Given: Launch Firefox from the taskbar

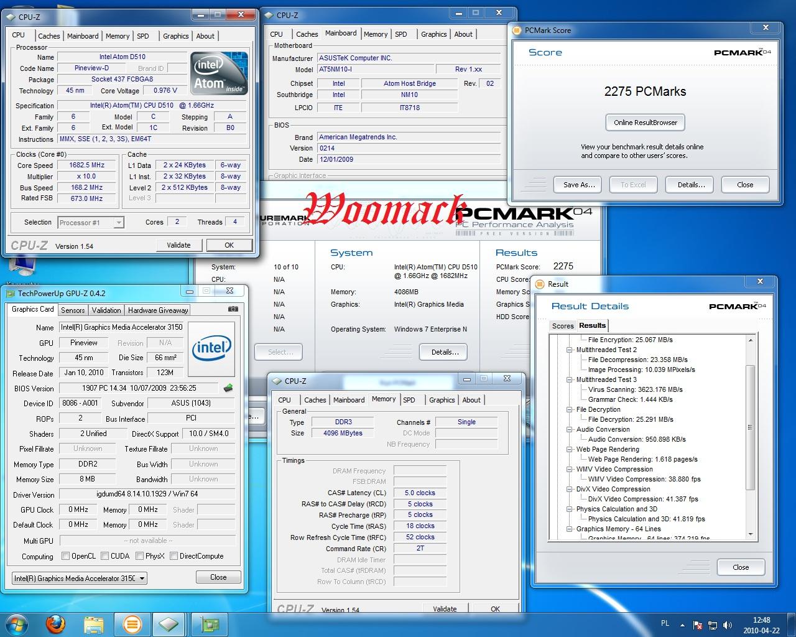Looking at the screenshot, I should (x=55, y=623).
